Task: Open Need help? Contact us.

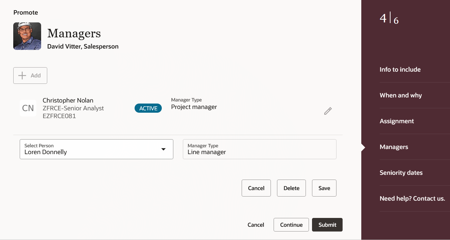Action: (412, 199)
